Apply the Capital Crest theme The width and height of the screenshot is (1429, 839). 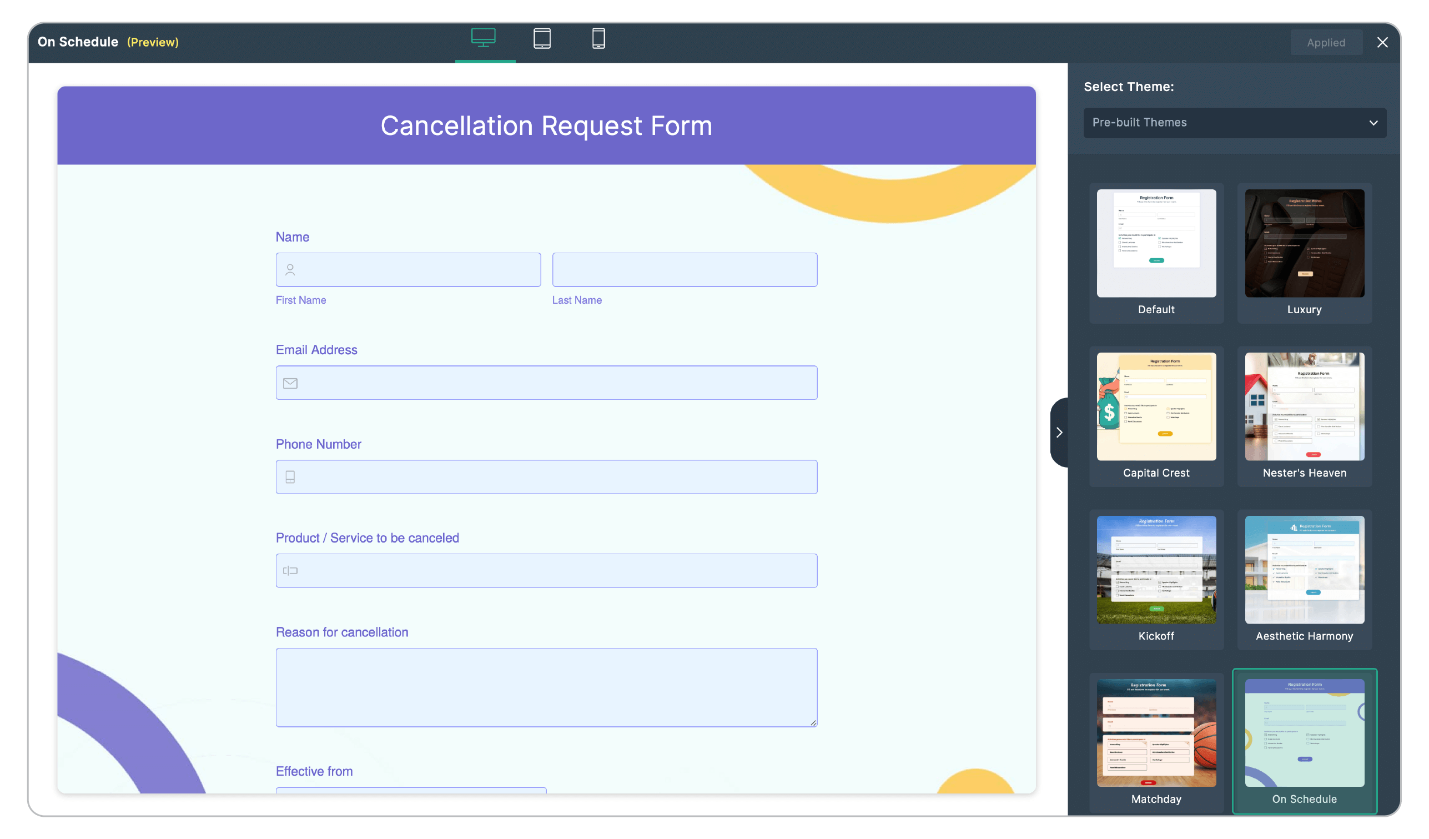tap(1156, 417)
